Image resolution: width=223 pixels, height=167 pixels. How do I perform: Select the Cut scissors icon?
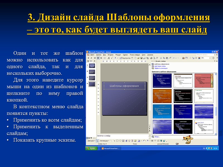tap(161, 58)
